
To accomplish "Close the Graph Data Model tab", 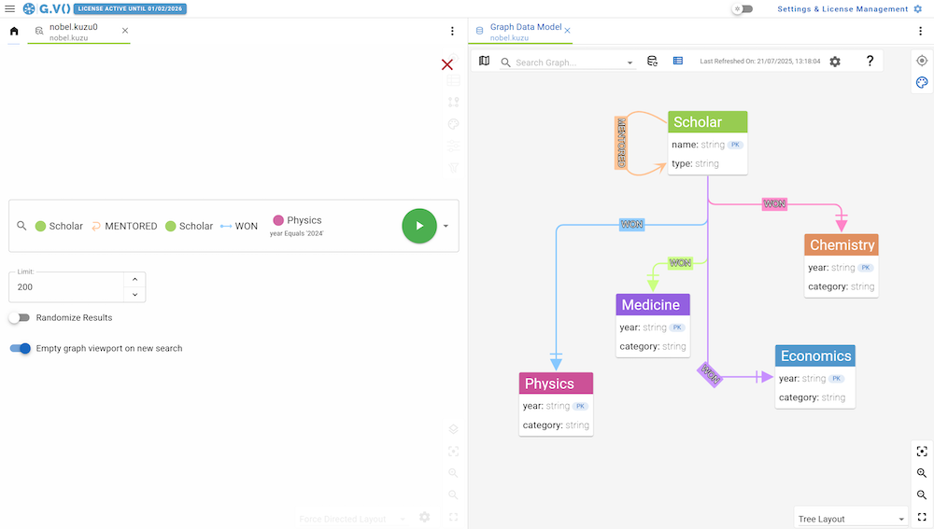I will click(567, 31).
